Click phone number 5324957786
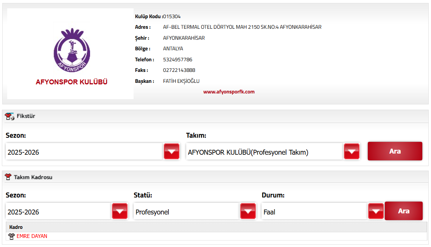The width and height of the screenshot is (431, 247). coord(177,60)
